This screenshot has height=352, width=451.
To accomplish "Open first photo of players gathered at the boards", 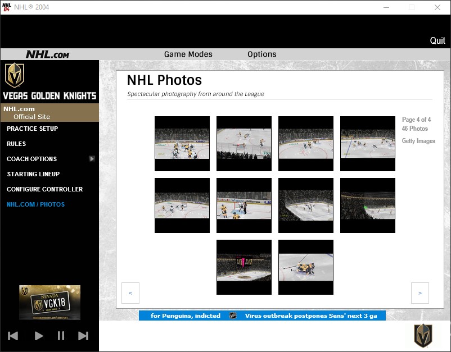I will point(182,144).
